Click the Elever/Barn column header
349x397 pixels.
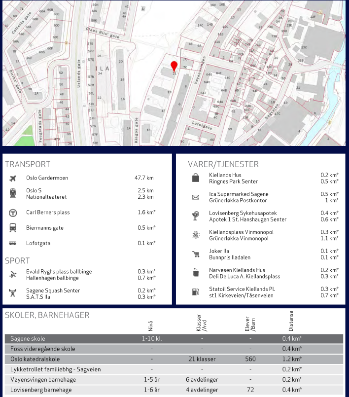pyautogui.click(x=250, y=324)
